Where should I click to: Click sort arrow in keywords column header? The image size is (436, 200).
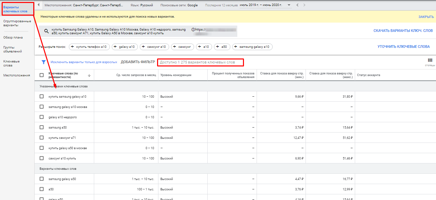tap(89, 75)
